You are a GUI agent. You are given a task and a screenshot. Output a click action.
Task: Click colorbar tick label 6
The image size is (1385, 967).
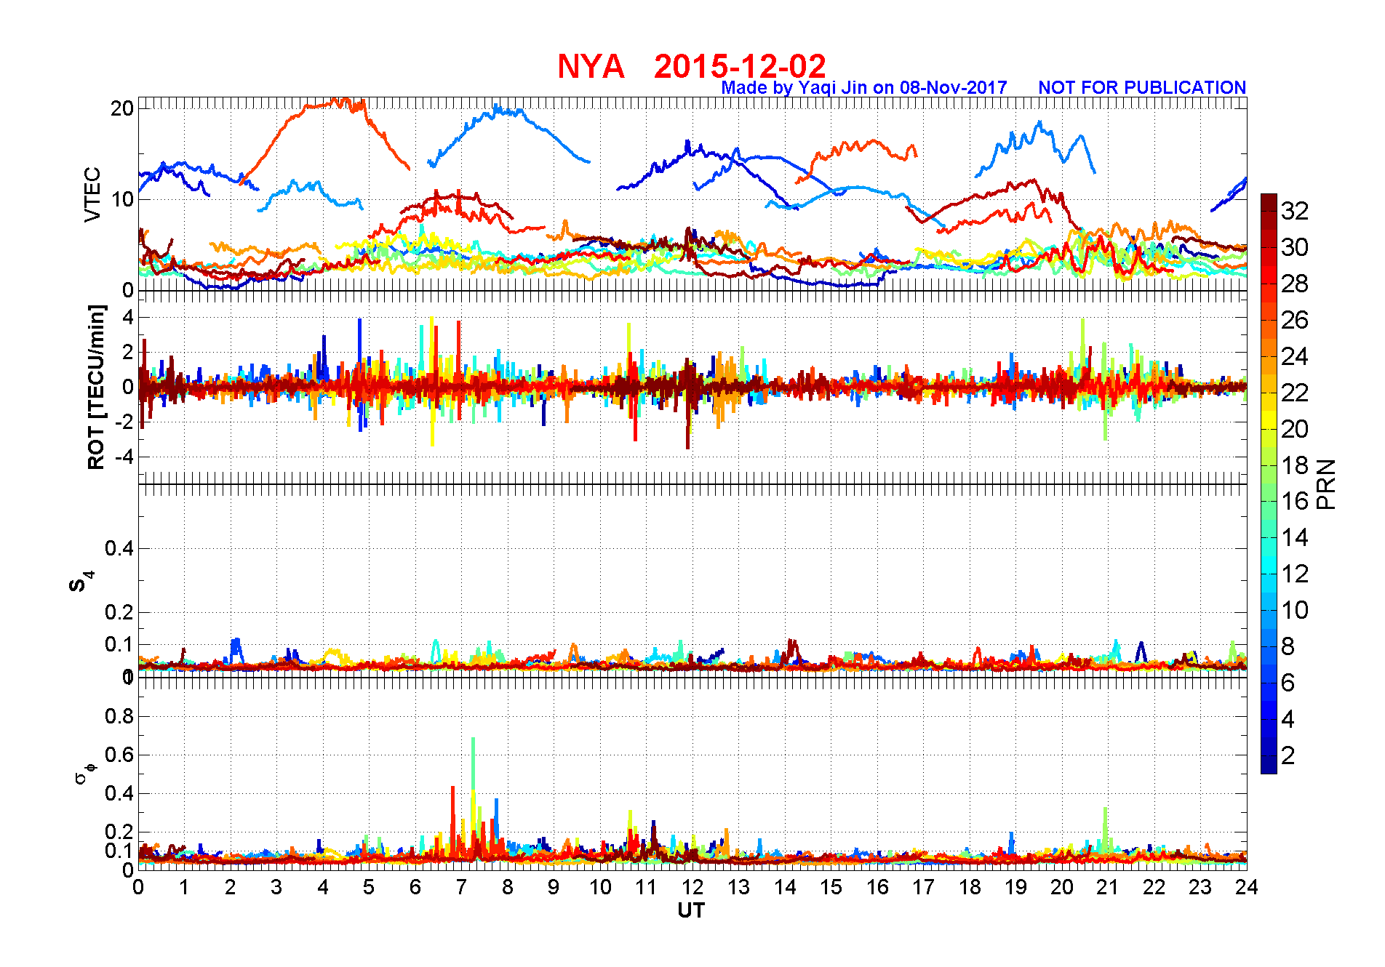coord(1288,683)
